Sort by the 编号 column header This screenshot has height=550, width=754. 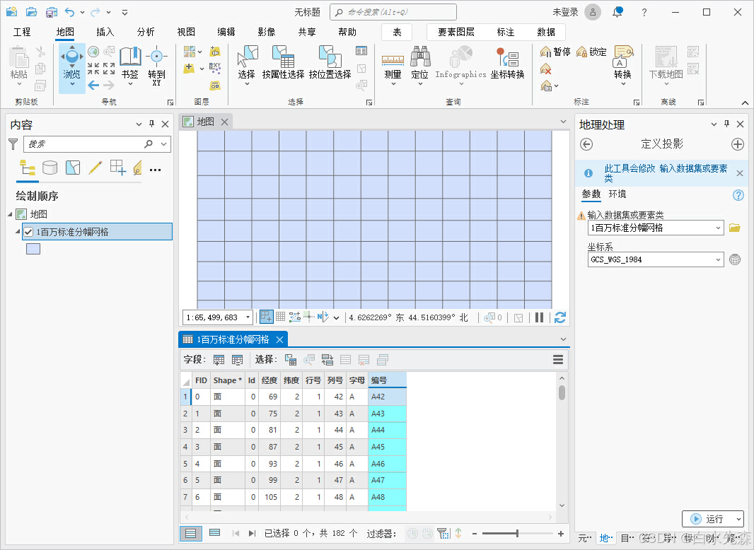point(387,380)
